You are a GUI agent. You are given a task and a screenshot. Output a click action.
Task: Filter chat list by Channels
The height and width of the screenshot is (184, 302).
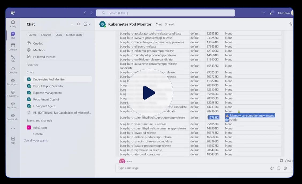(46, 35)
